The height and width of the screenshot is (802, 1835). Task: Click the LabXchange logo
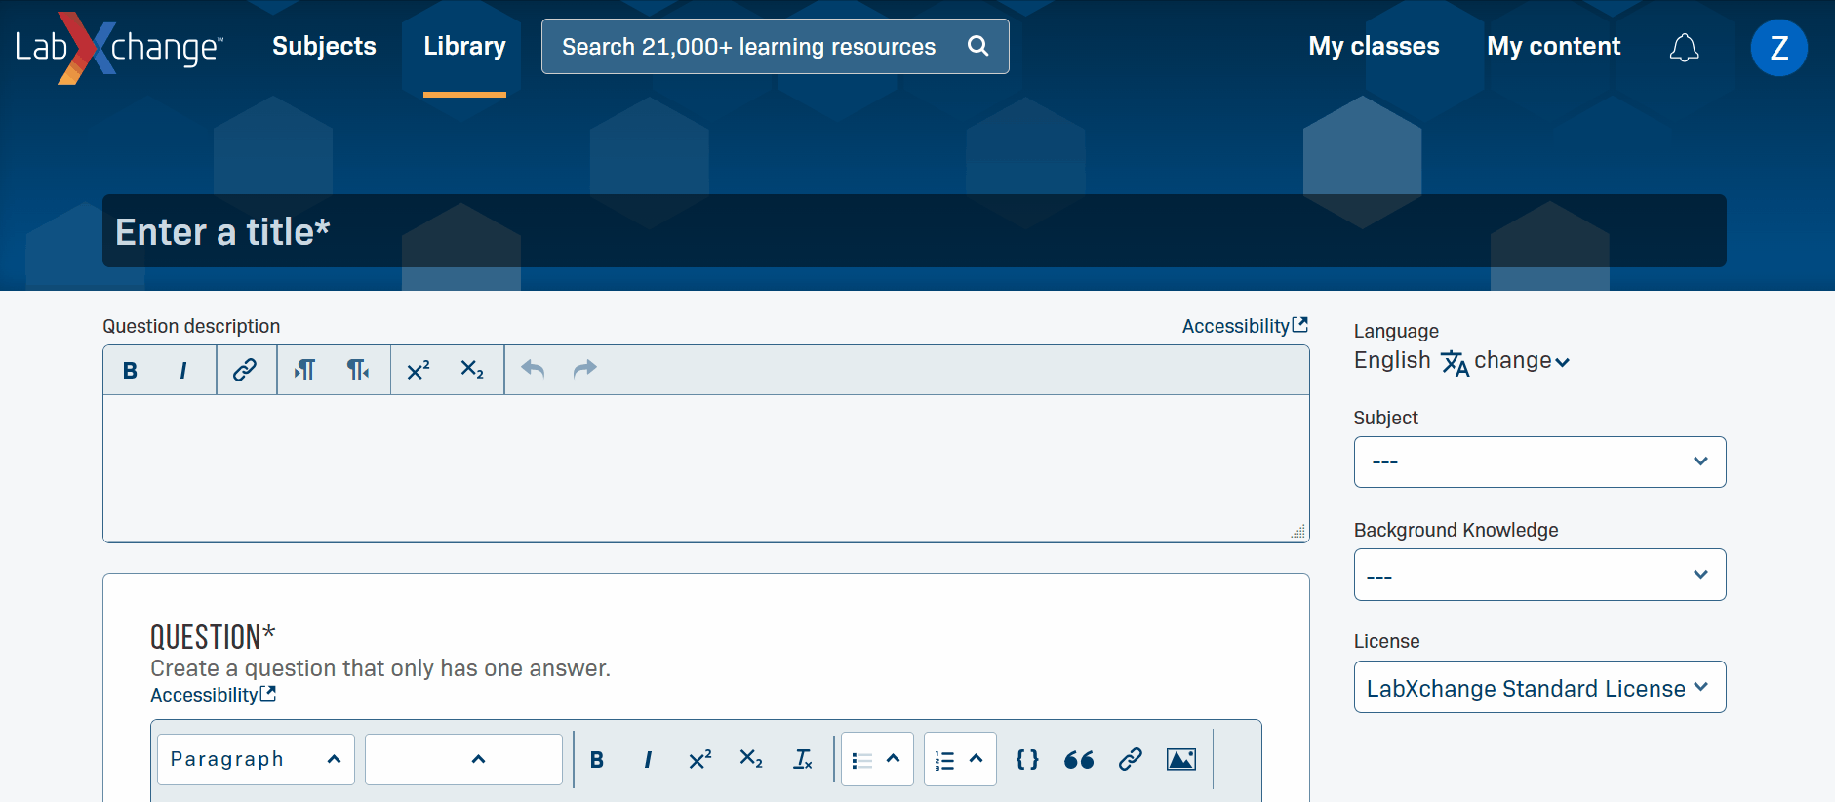click(120, 48)
